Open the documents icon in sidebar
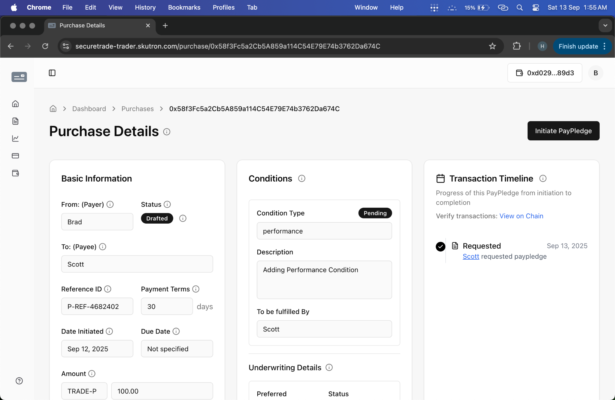615x400 pixels. [x=15, y=121]
